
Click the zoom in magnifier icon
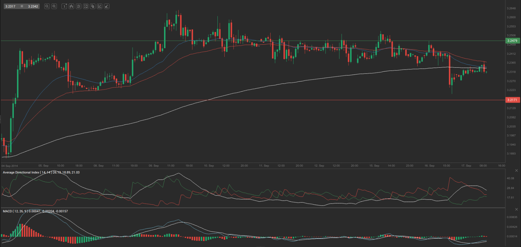click(x=54, y=6)
